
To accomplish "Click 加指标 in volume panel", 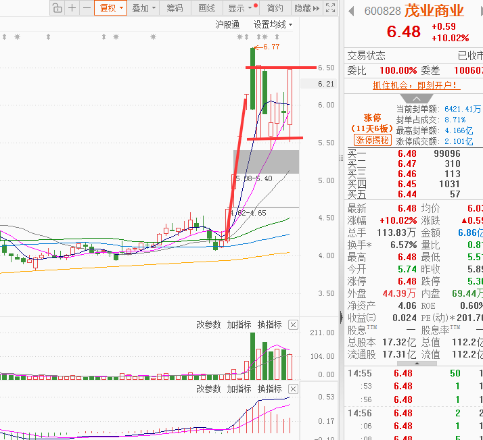I will [x=239, y=324].
